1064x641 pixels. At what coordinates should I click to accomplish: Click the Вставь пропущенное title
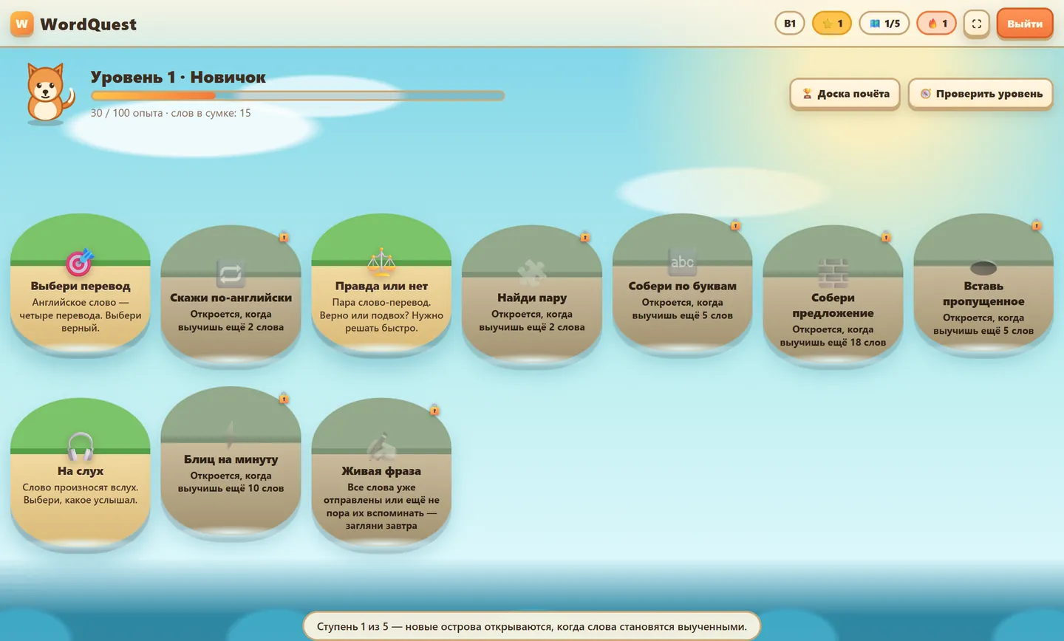983,293
